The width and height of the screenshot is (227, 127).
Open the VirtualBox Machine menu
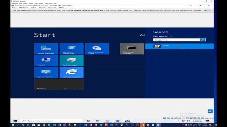pyautogui.click(x=23, y=8)
